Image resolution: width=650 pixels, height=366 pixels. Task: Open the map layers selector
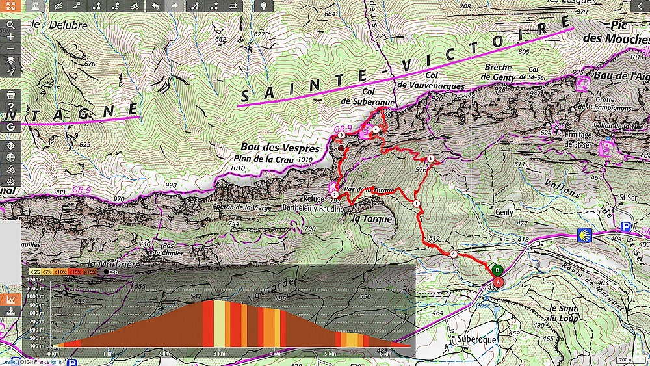[x=10, y=60]
